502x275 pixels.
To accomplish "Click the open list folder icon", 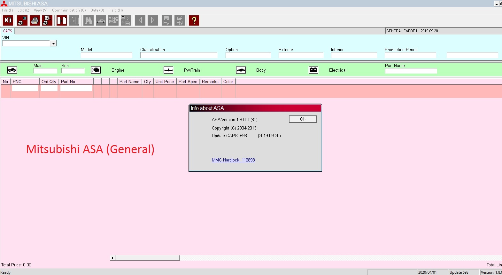I will 180,20.
